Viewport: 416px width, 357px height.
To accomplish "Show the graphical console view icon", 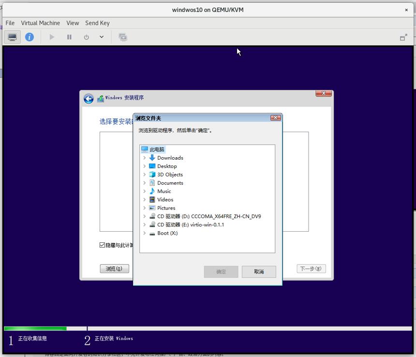I will (12, 37).
